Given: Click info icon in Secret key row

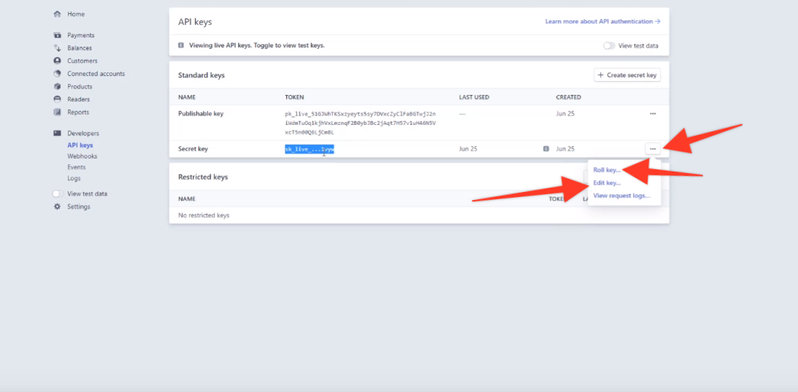Looking at the screenshot, I should pyautogui.click(x=546, y=149).
